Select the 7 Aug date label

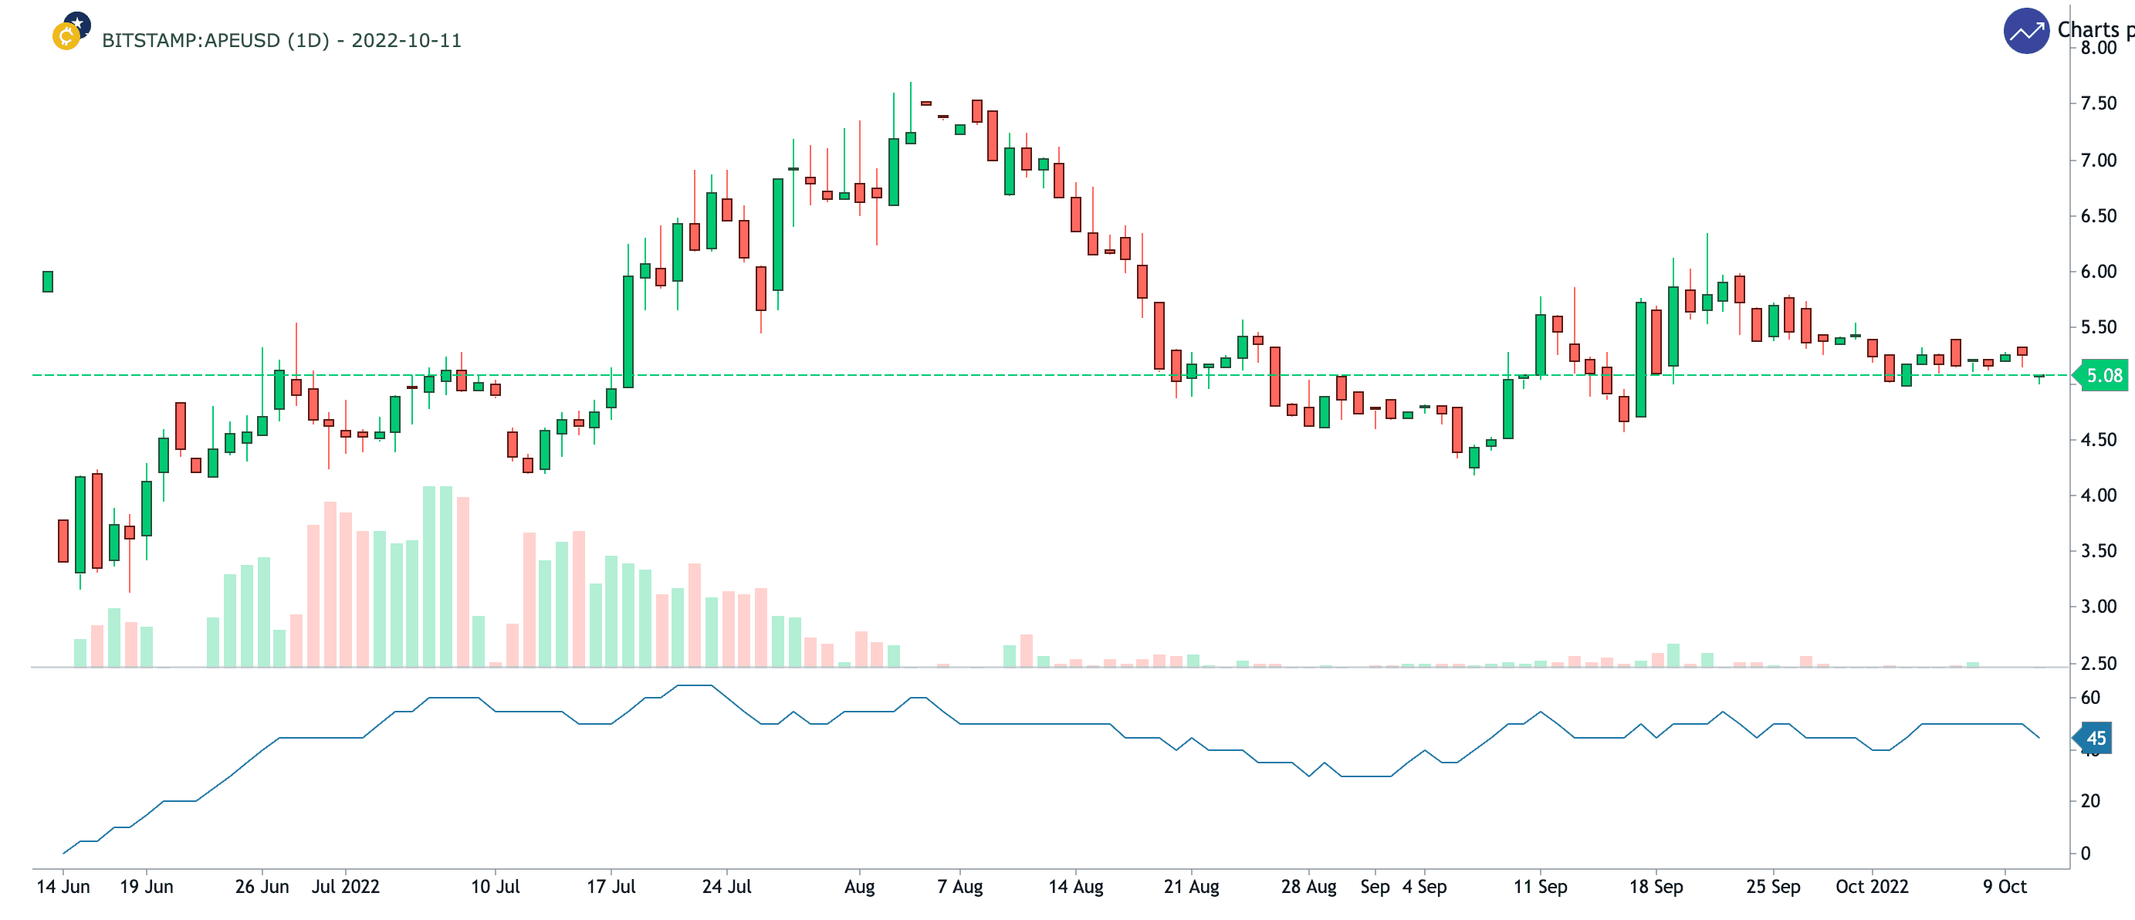(959, 886)
